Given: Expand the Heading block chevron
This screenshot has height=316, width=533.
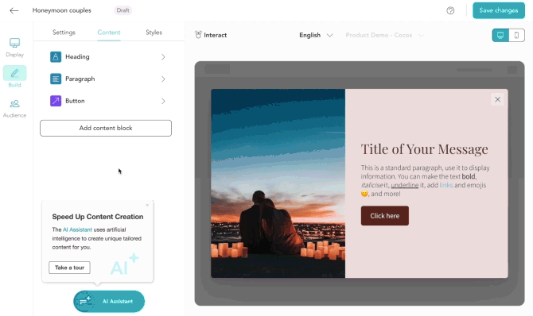Looking at the screenshot, I should click(163, 57).
